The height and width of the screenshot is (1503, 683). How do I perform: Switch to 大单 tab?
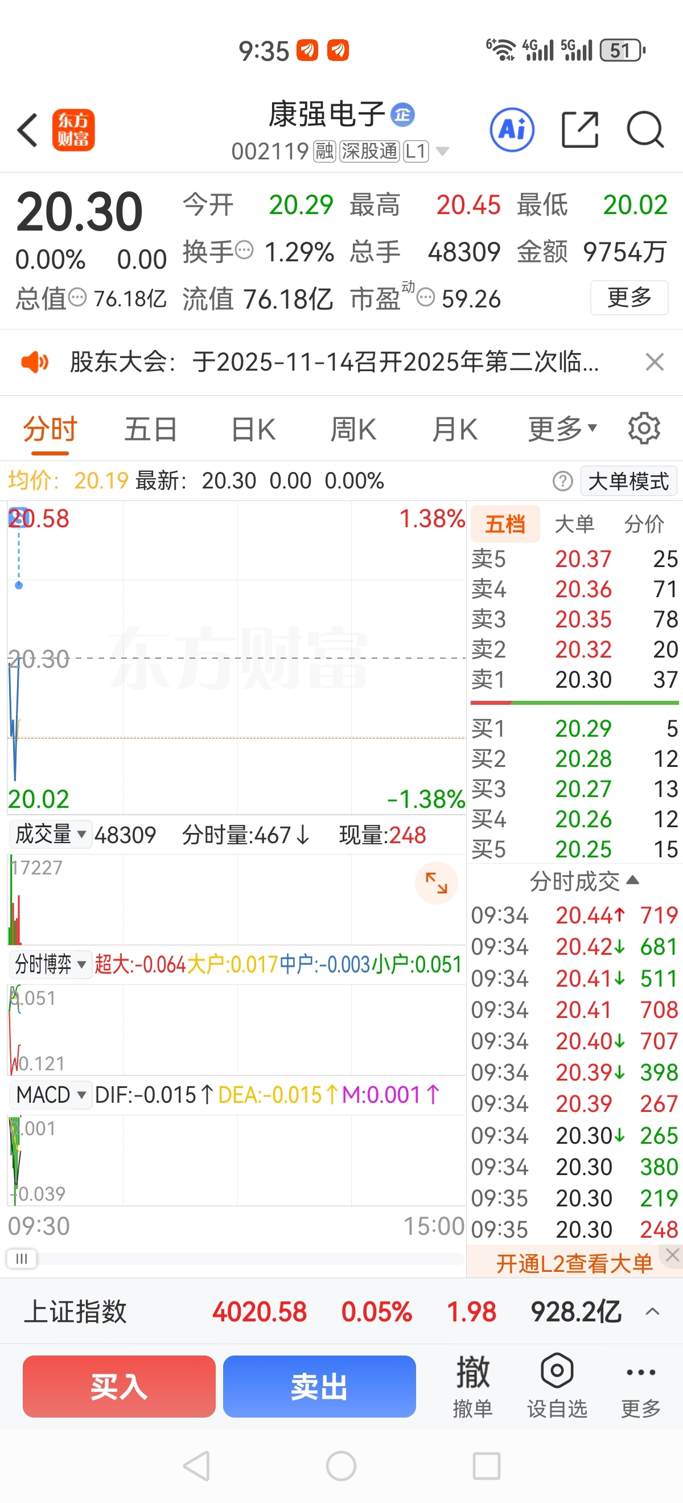tap(574, 524)
